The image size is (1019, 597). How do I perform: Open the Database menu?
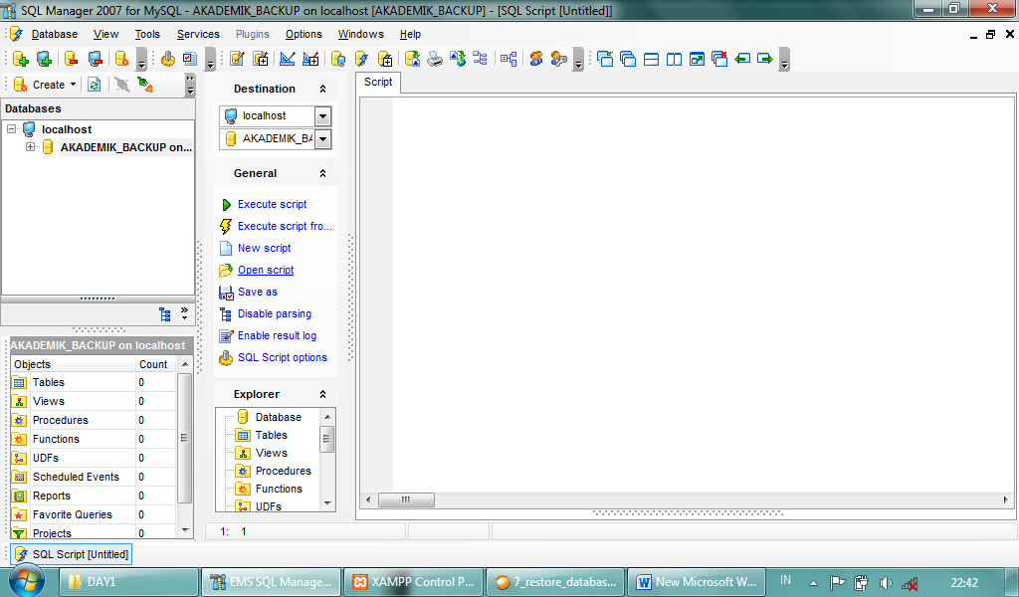[54, 35]
